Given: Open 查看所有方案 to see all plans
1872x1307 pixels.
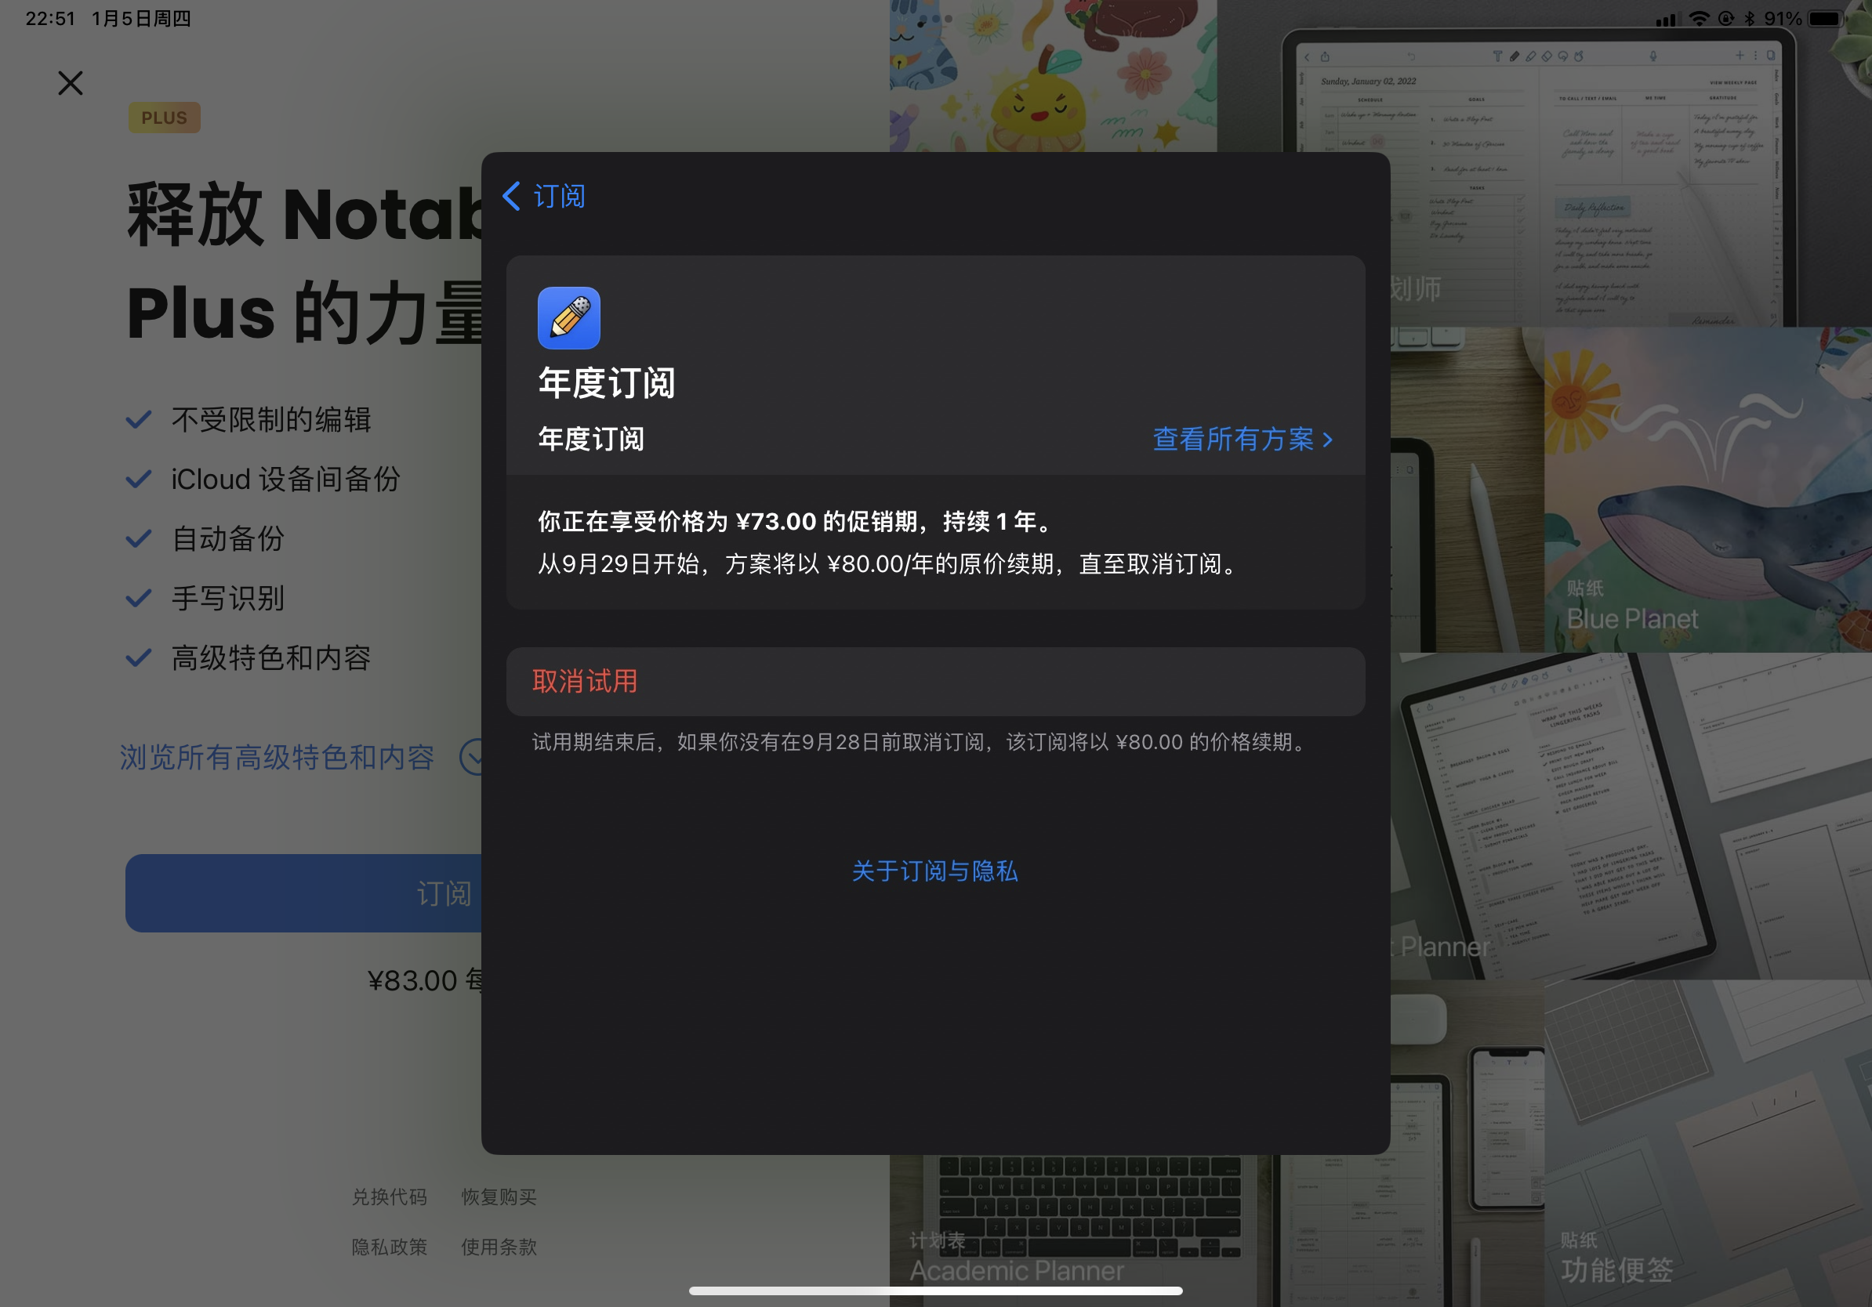Looking at the screenshot, I should click(1242, 440).
